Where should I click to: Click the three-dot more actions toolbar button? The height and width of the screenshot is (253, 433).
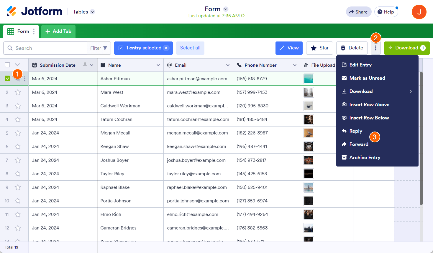point(375,48)
